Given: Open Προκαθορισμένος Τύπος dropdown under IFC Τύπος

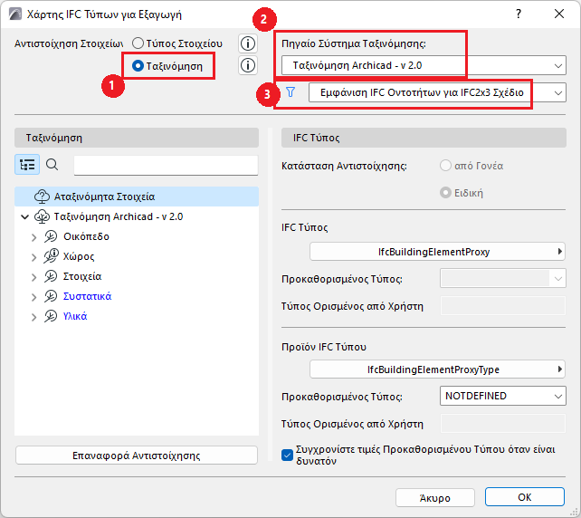Looking at the screenshot, I should (x=503, y=278).
